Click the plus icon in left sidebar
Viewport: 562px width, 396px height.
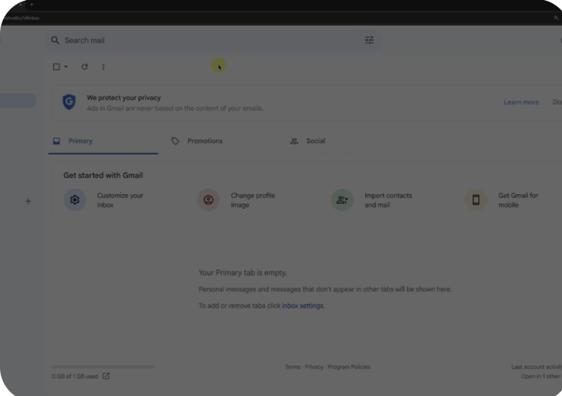click(x=28, y=201)
